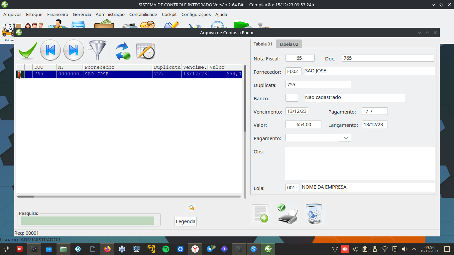Image resolution: width=454 pixels, height=255 pixels.
Task: Open the Administração menu
Action: [110, 14]
